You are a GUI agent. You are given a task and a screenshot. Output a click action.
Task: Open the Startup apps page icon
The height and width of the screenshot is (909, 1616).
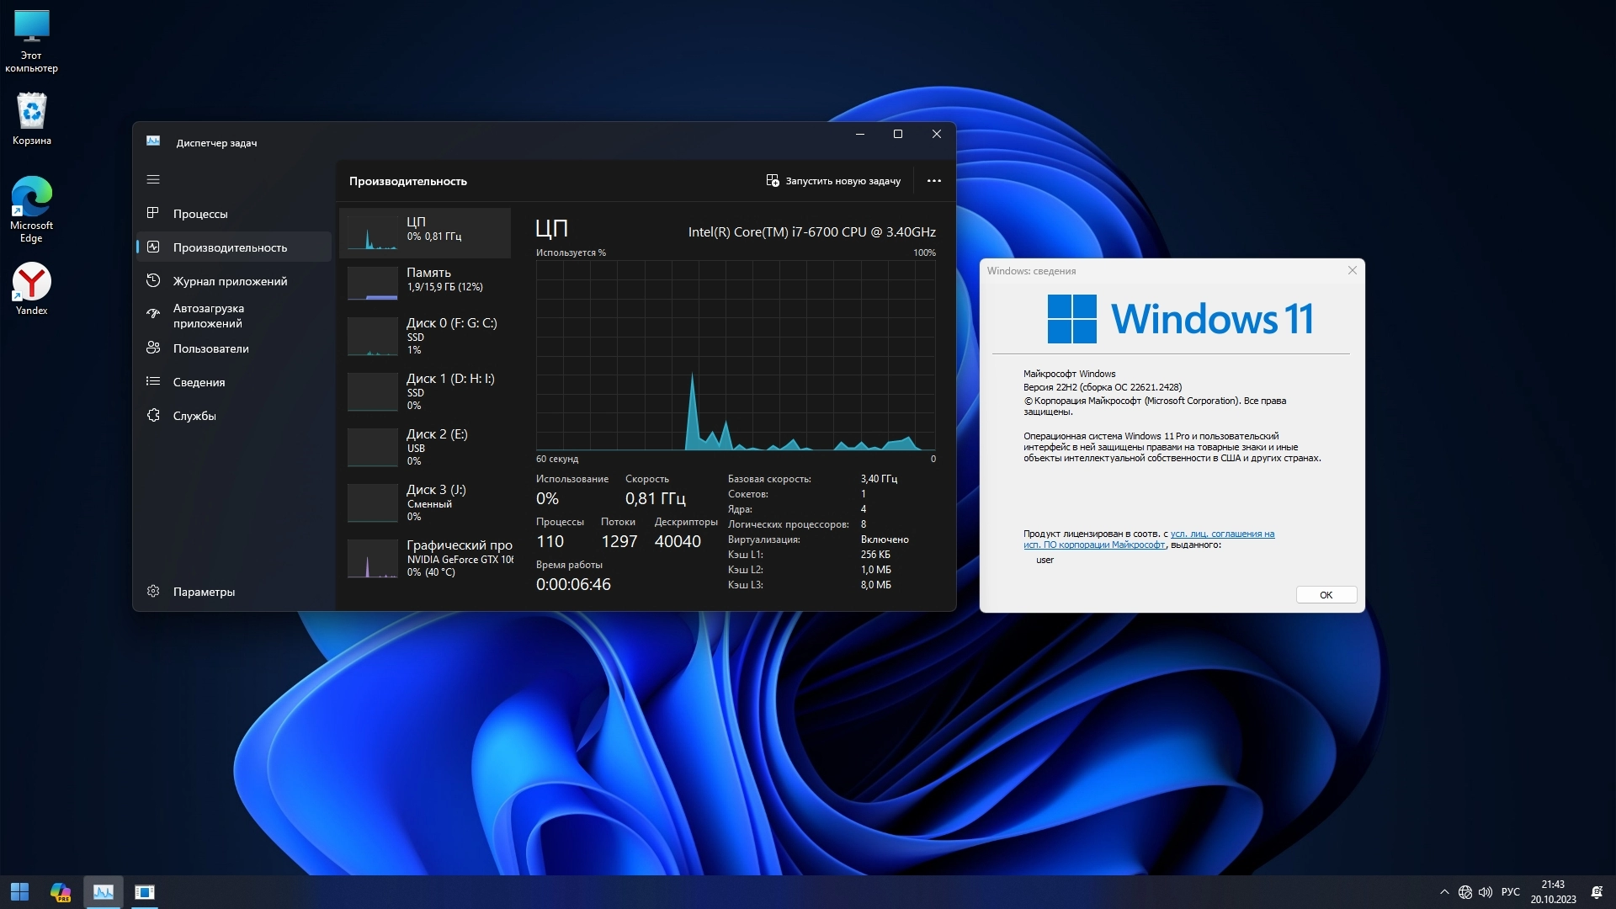pyautogui.click(x=153, y=315)
